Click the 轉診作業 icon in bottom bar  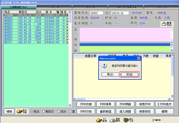pyautogui.click(x=129, y=120)
